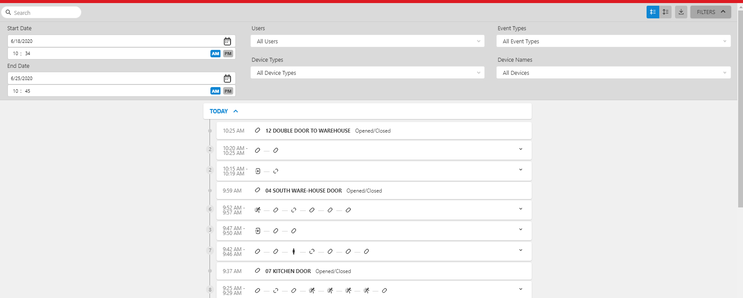743x298 pixels.
Task: Click the End Date 6/25/2020 field
Action: click(121, 78)
